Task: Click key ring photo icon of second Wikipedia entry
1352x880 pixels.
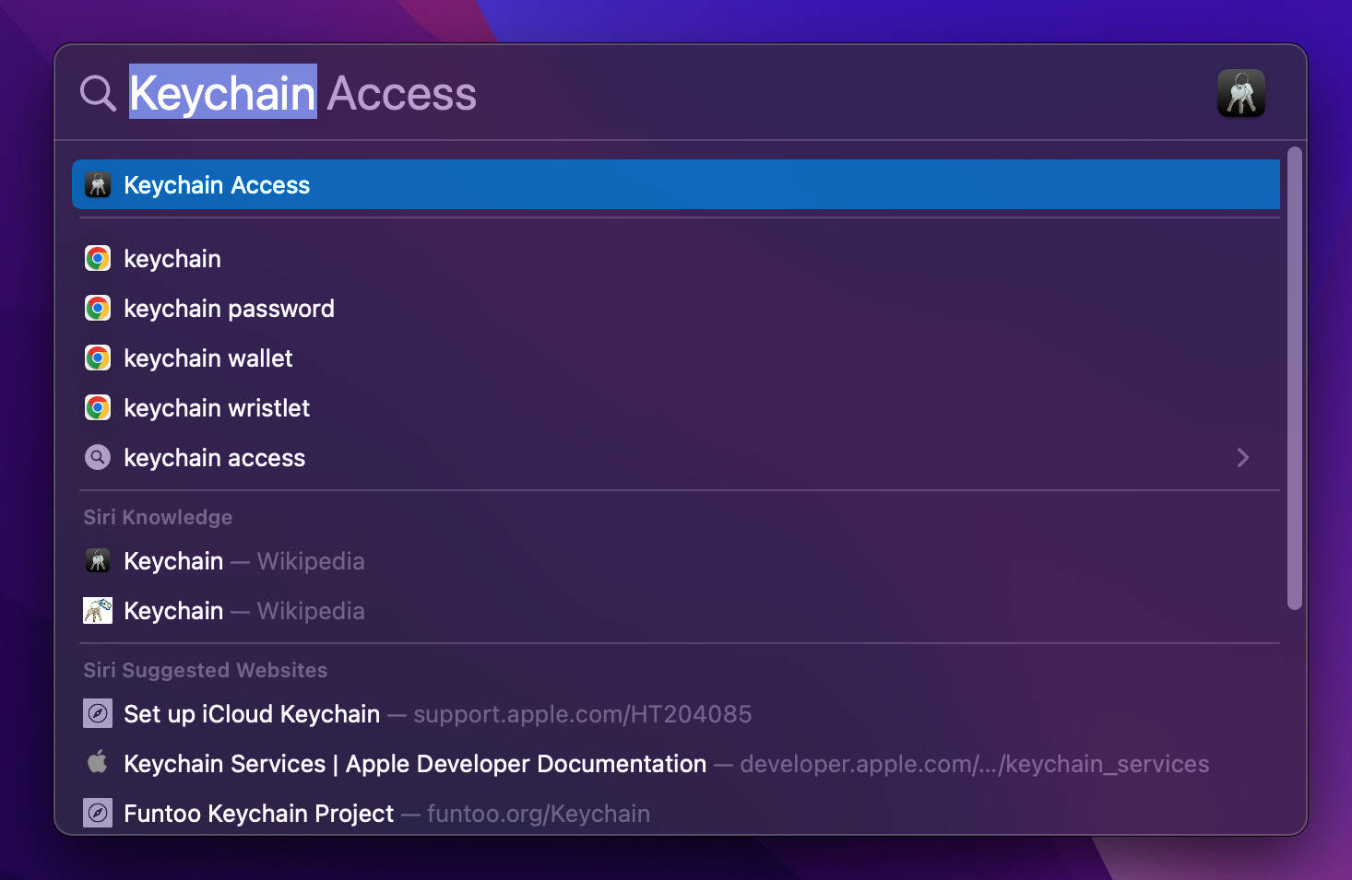Action: click(98, 611)
